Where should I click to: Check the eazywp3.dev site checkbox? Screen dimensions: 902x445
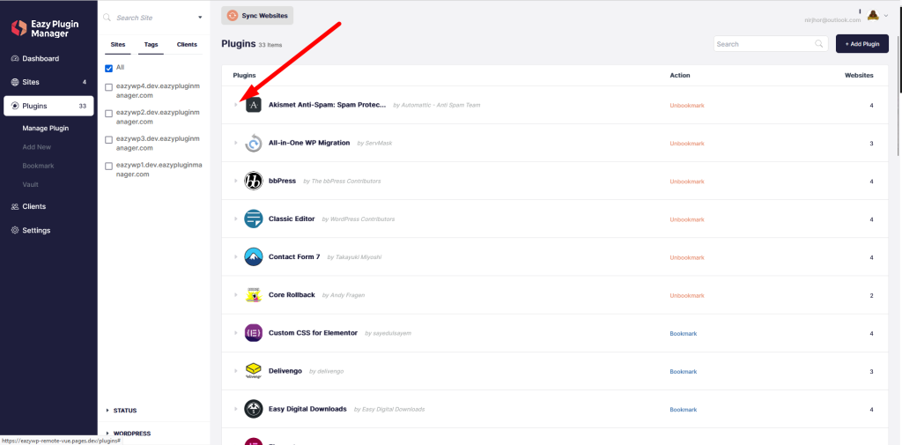pyautogui.click(x=108, y=140)
